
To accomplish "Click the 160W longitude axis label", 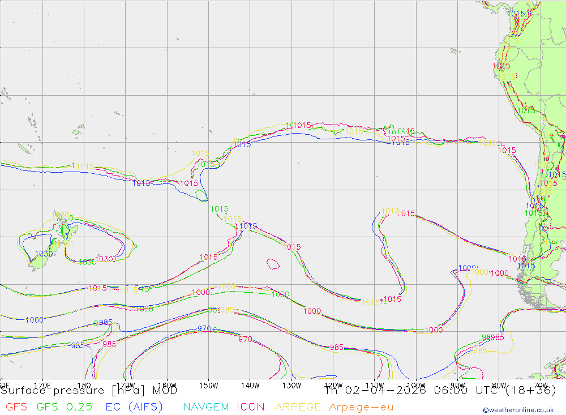I will [168, 386].
